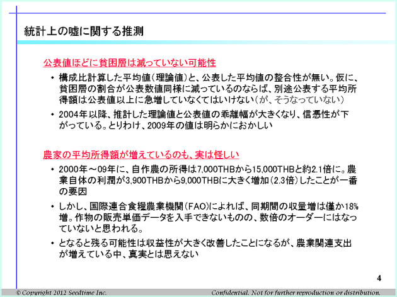Select the red heading 農家の平均所得額が増えているのも、実は怪しい
Viewport: 397px width, 297px height.
(141, 155)
